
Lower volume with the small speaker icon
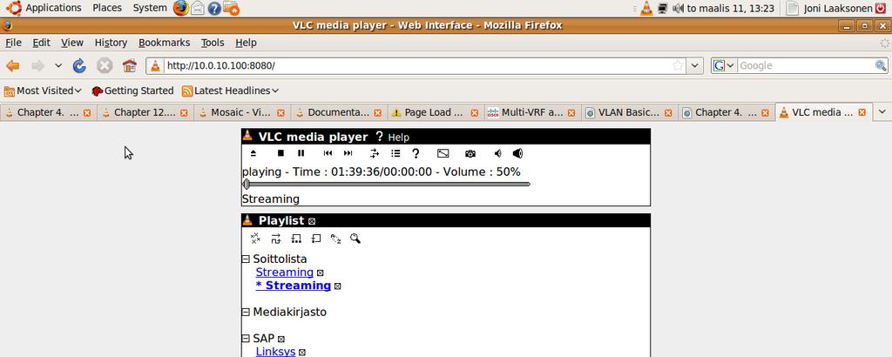point(497,153)
